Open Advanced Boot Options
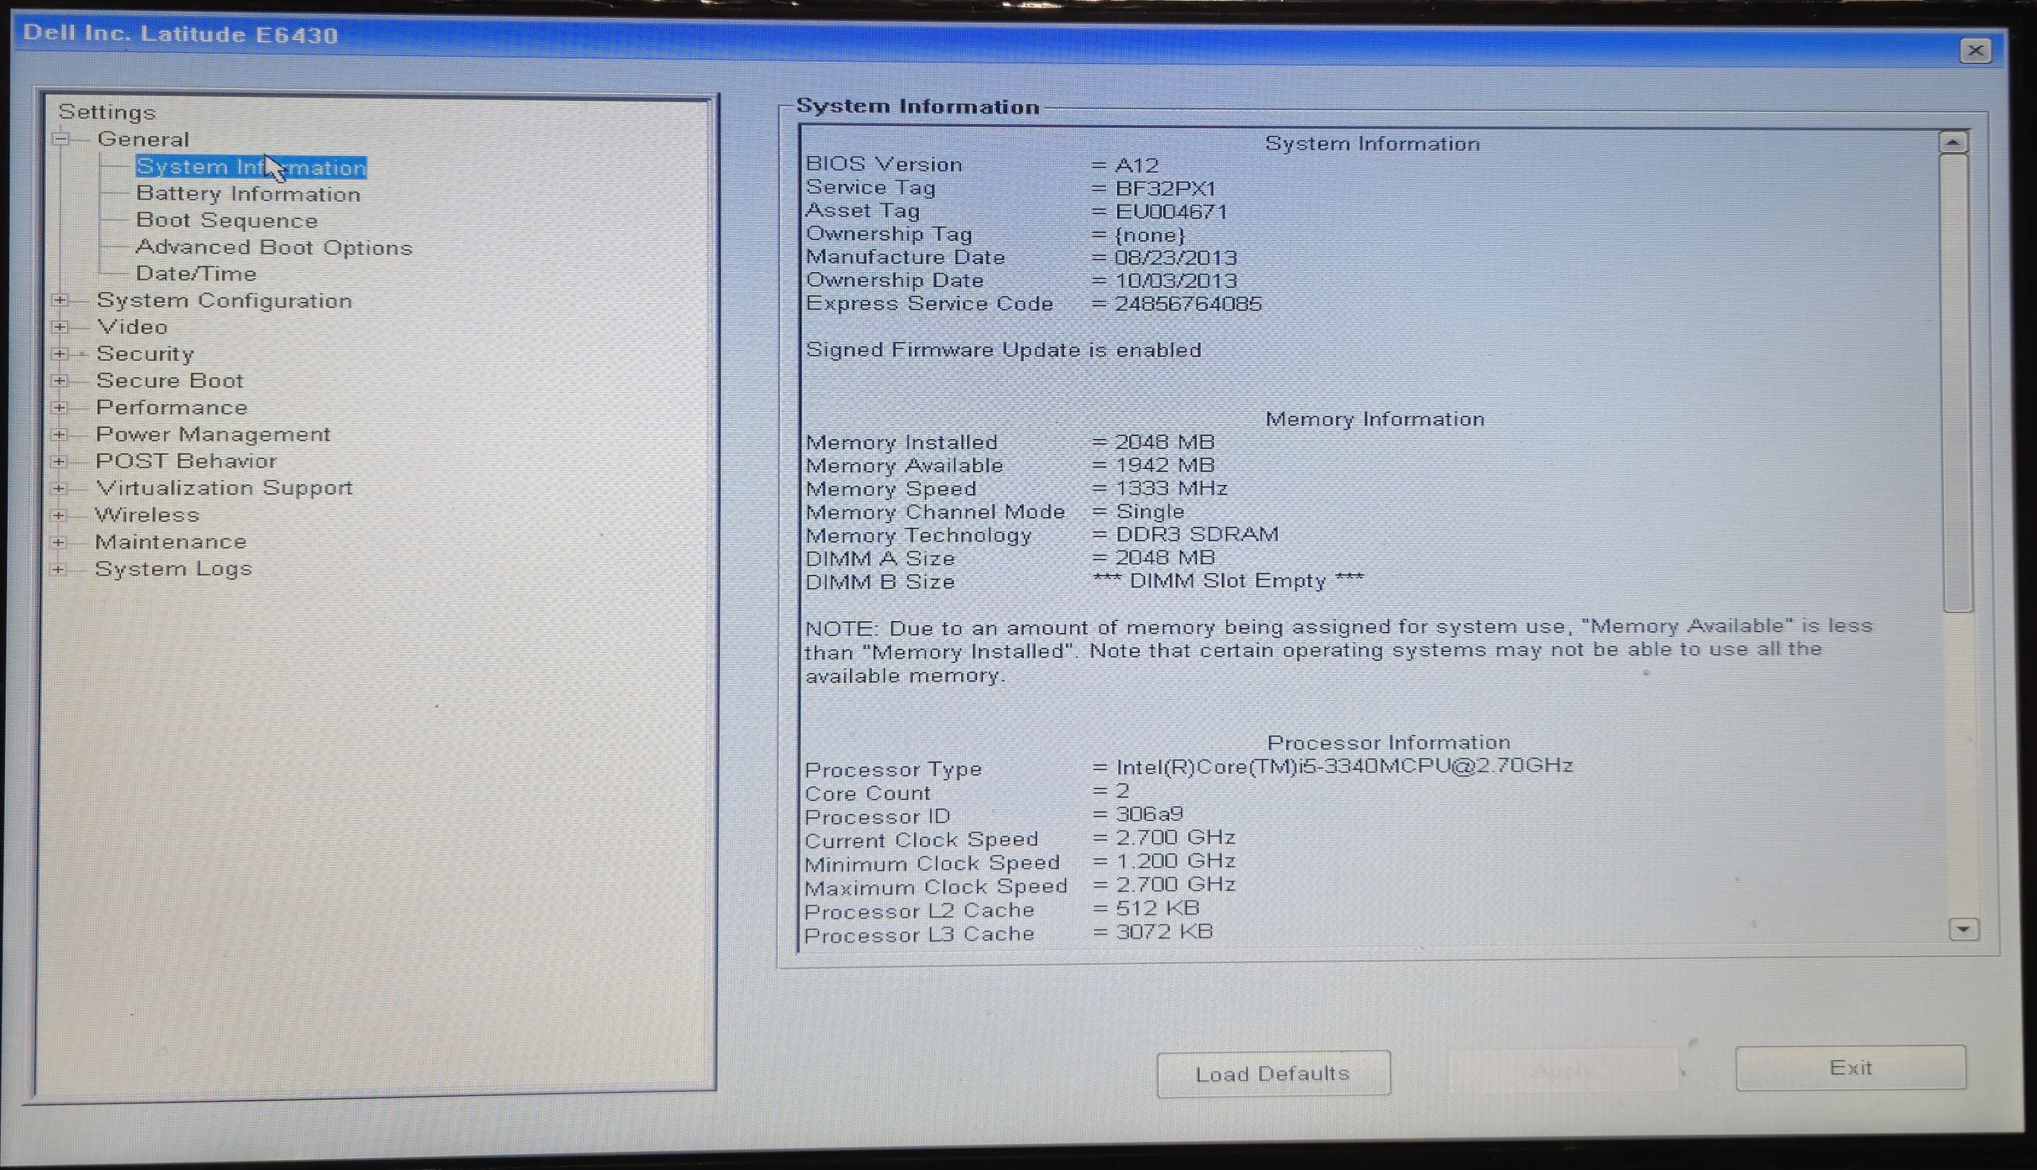 (x=273, y=247)
